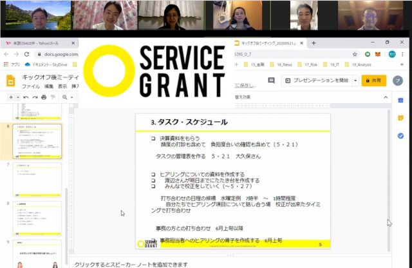Bookmark this page with the star icon

[x=355, y=54]
